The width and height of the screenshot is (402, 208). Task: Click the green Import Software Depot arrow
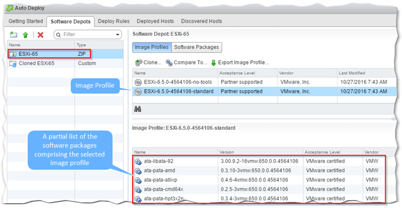[x=25, y=35]
